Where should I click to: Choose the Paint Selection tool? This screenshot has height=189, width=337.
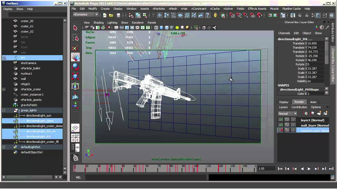pos(75,48)
